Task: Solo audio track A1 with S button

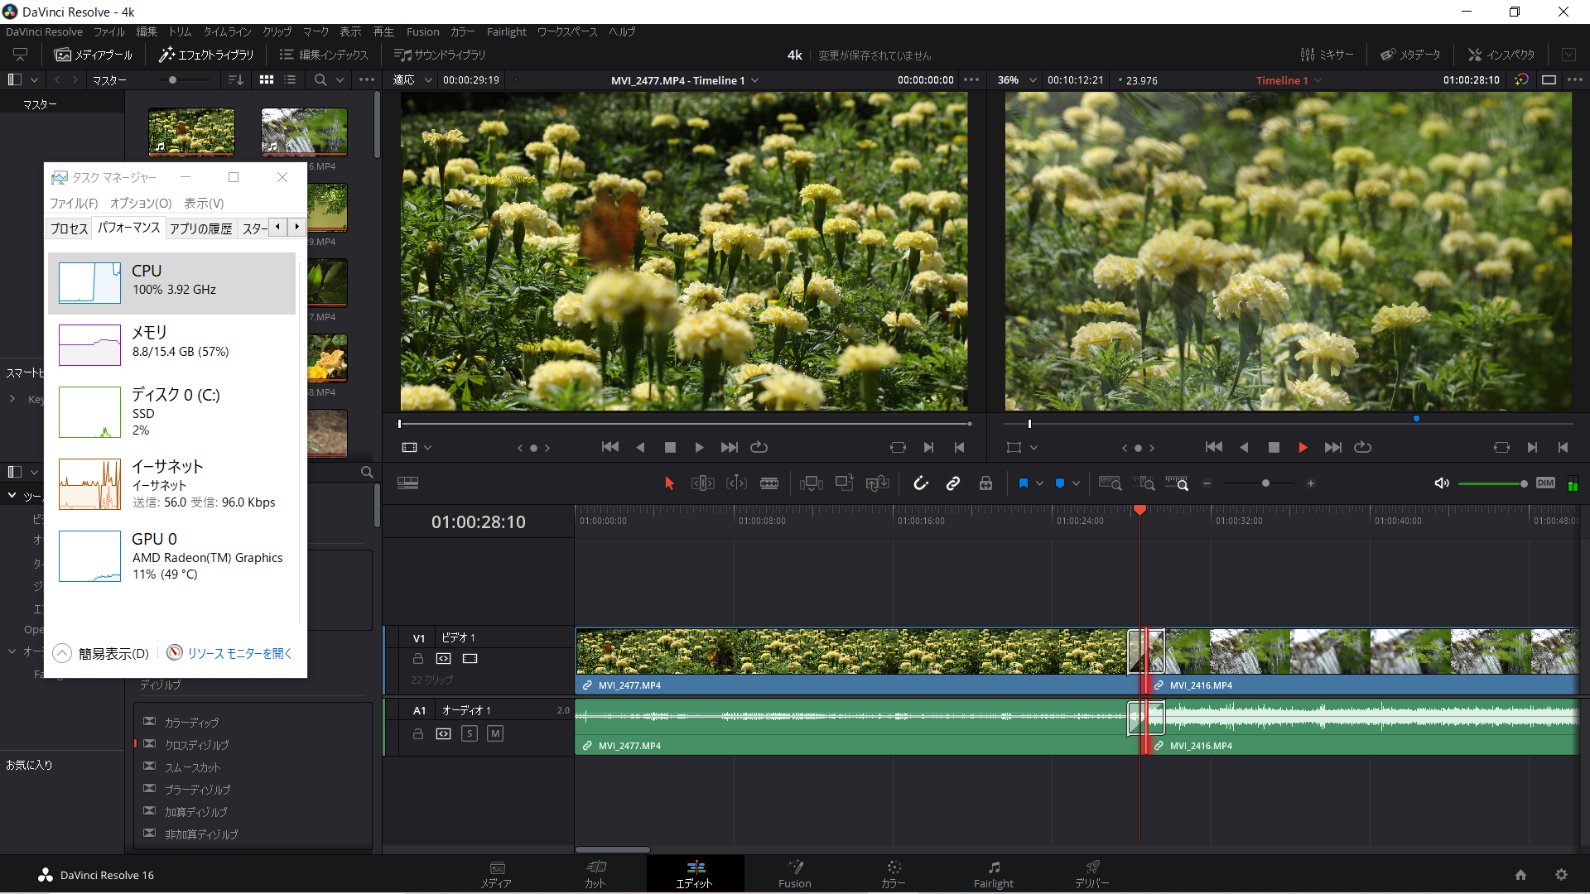Action: point(470,733)
